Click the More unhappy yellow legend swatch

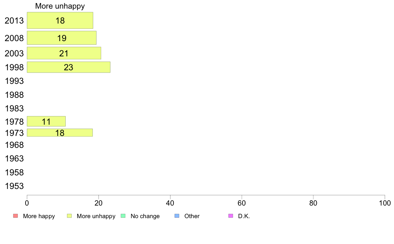pyautogui.click(x=69, y=216)
